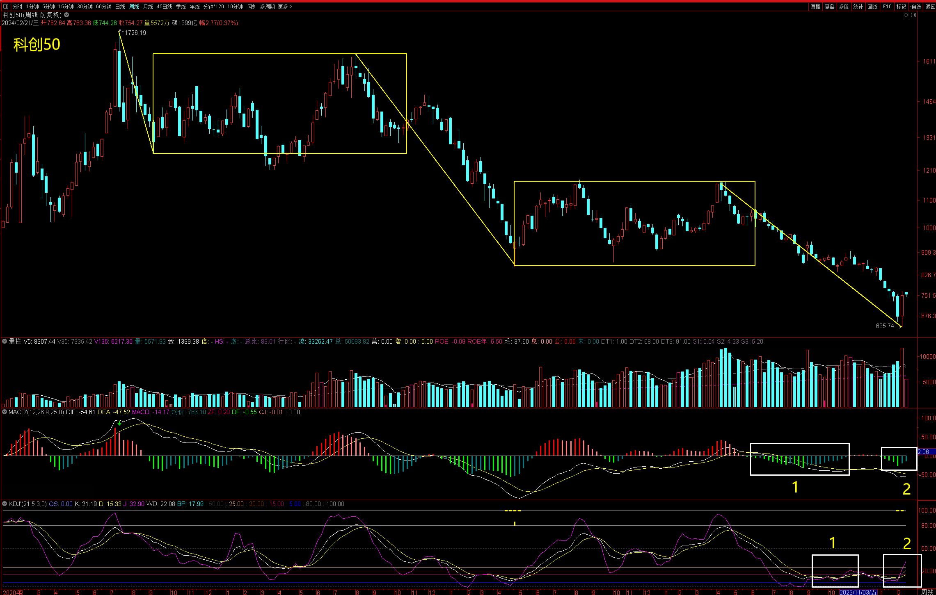Open 画线 drawing tools
The height and width of the screenshot is (595, 936).
click(872, 7)
